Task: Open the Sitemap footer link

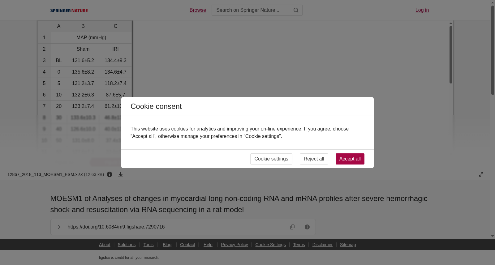Action: [x=348, y=245]
